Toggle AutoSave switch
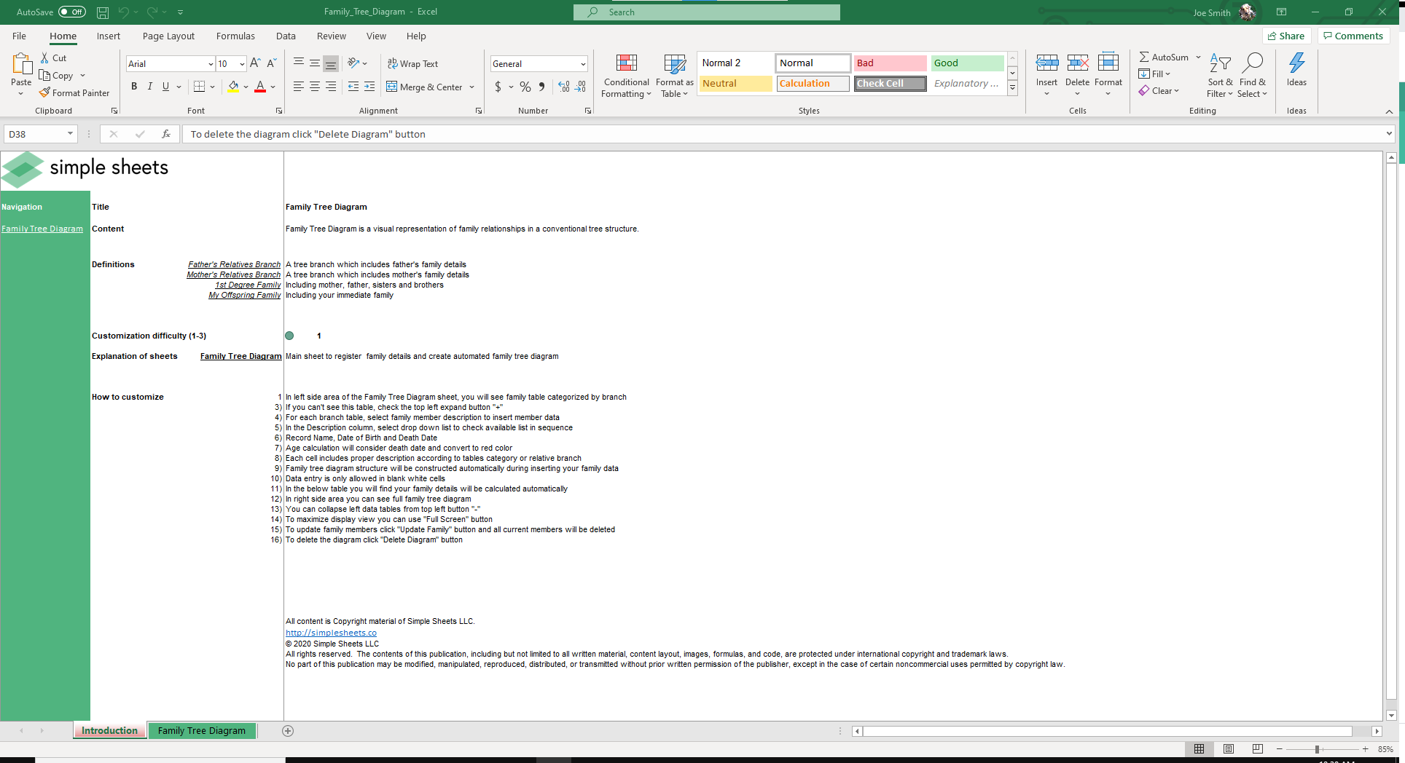This screenshot has width=1405, height=763. tap(72, 12)
